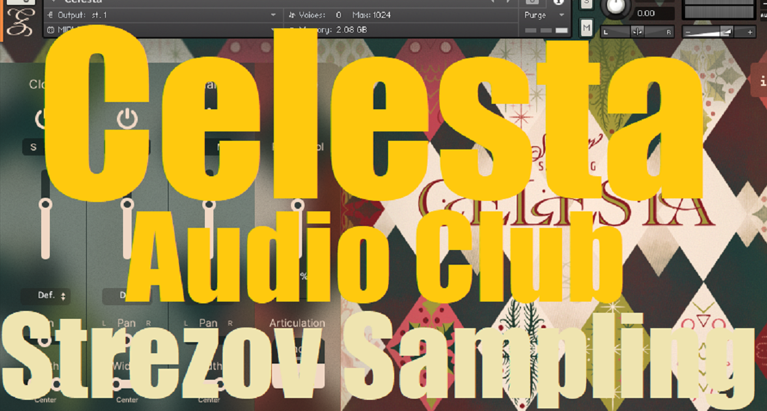
Task: Open the Output st. 1 dropdown
Action: pyautogui.click(x=162, y=15)
